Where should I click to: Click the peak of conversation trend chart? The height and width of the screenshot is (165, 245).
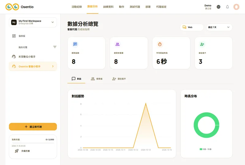[146, 103]
